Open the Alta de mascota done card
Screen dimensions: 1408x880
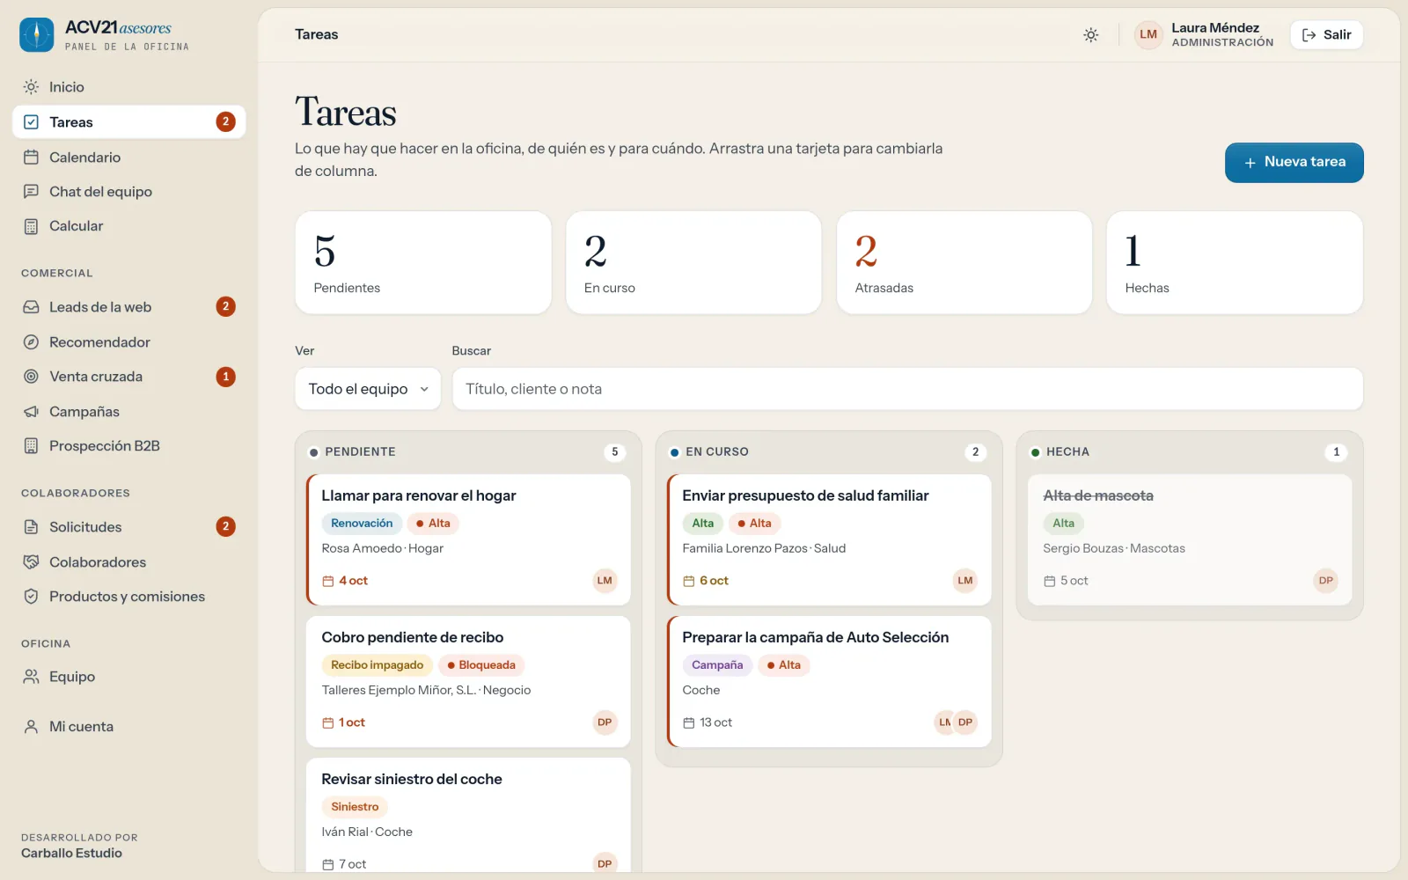(1190, 539)
